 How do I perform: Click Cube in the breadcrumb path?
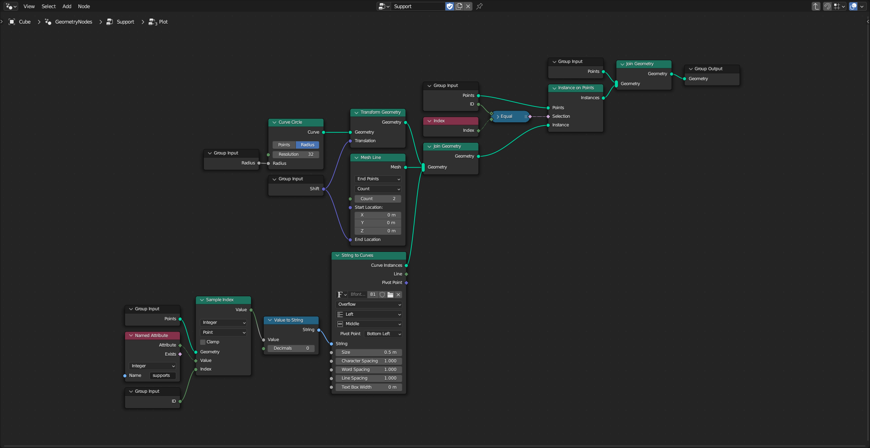click(25, 22)
